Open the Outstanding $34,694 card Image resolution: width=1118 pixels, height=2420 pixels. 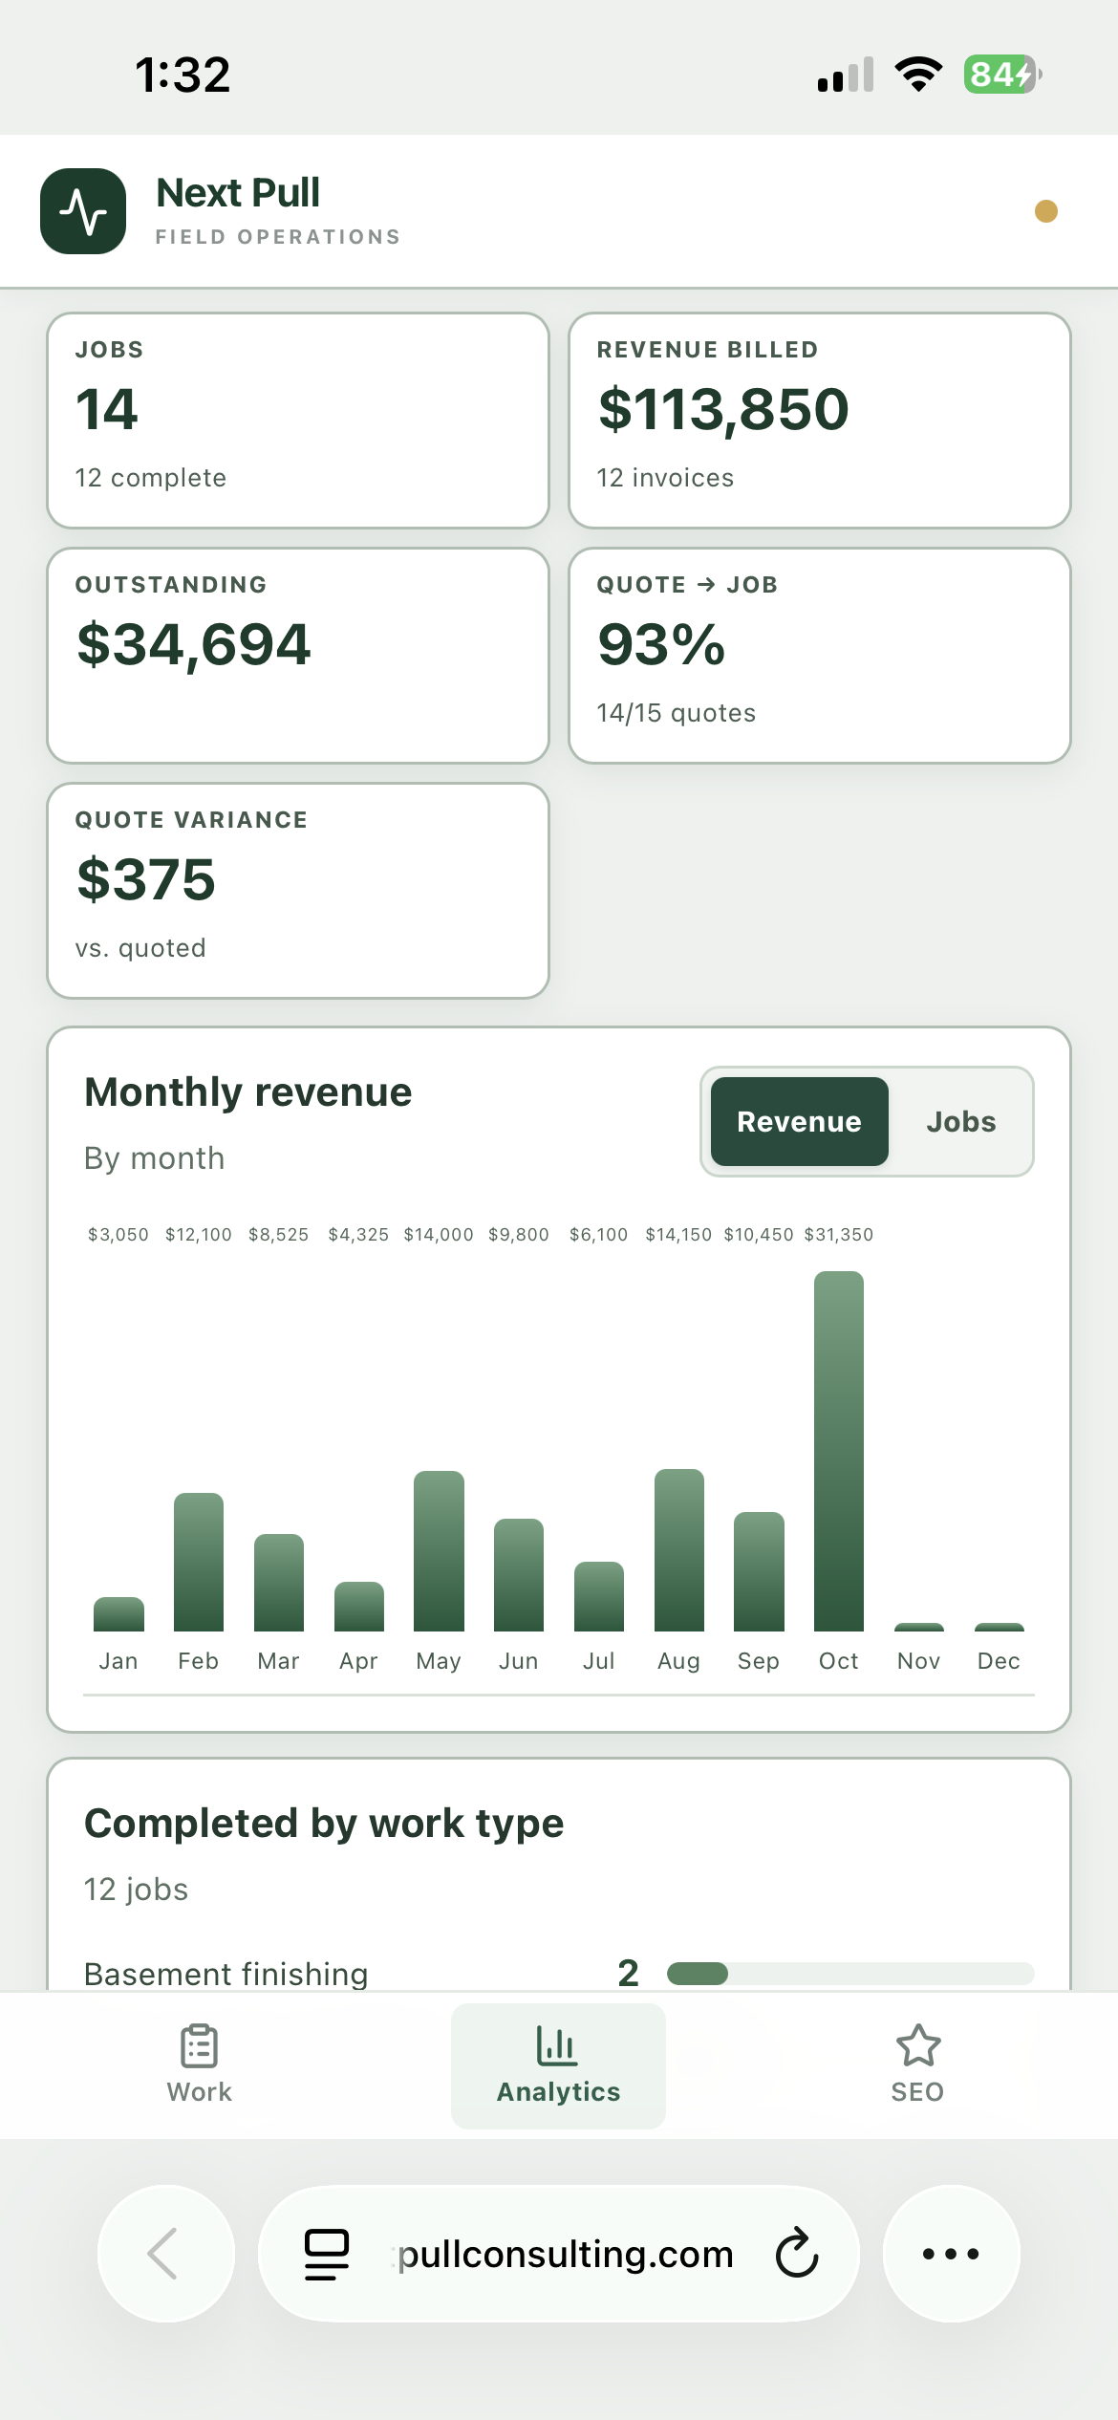point(298,656)
